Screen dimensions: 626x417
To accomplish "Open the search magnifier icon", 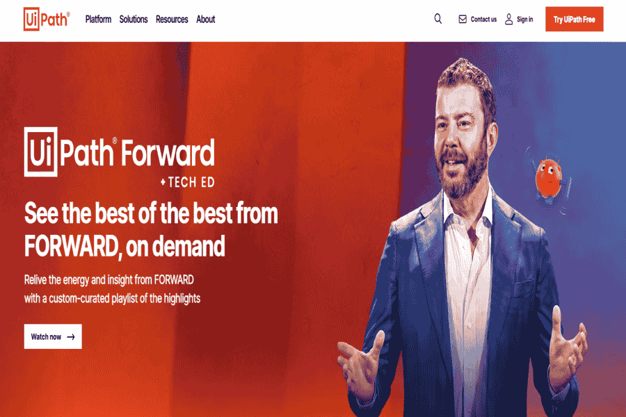I will click(438, 19).
